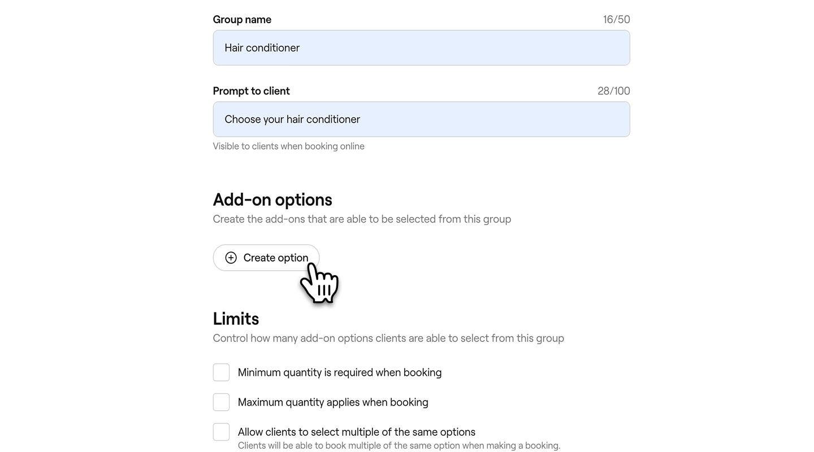Click the Minimum quantity is required label text
814x452 pixels.
pos(340,372)
